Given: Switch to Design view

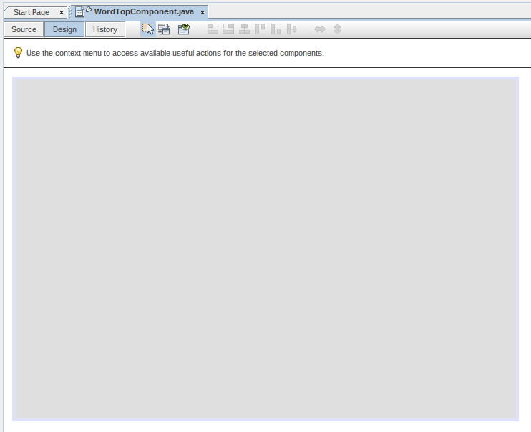Looking at the screenshot, I should [64, 29].
